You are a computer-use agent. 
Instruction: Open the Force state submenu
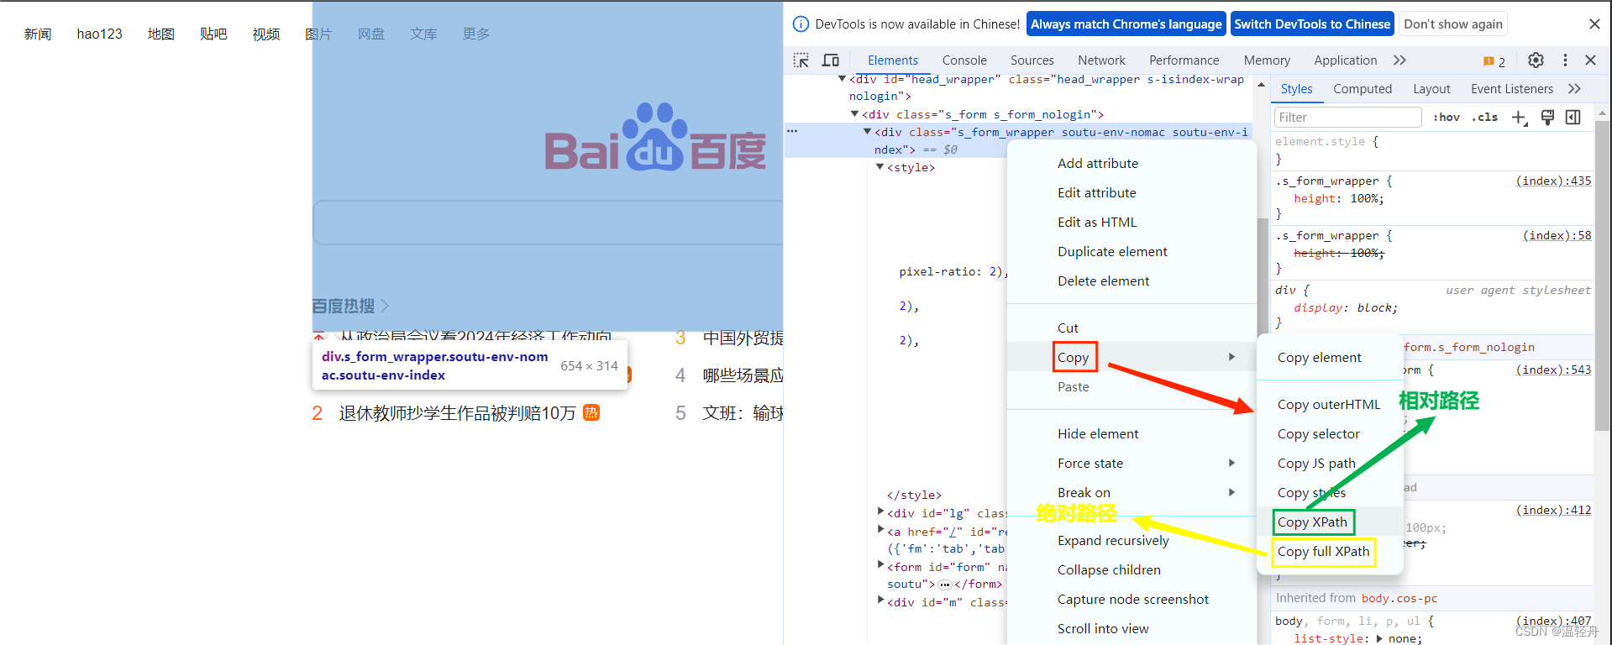[1131, 463]
